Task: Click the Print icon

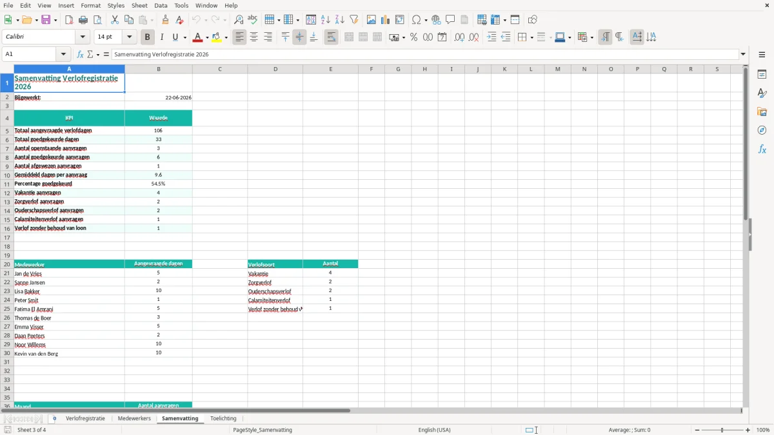Action: 83,20
